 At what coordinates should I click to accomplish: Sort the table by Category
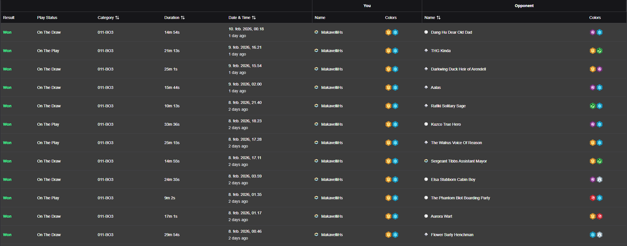click(x=108, y=17)
